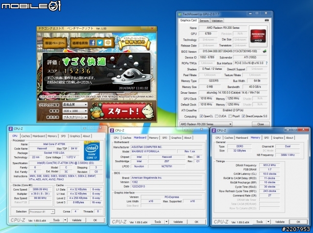Click the CAS# Latency 10.0 clocks value
This screenshot has height=233, width=313.
tap(269, 174)
